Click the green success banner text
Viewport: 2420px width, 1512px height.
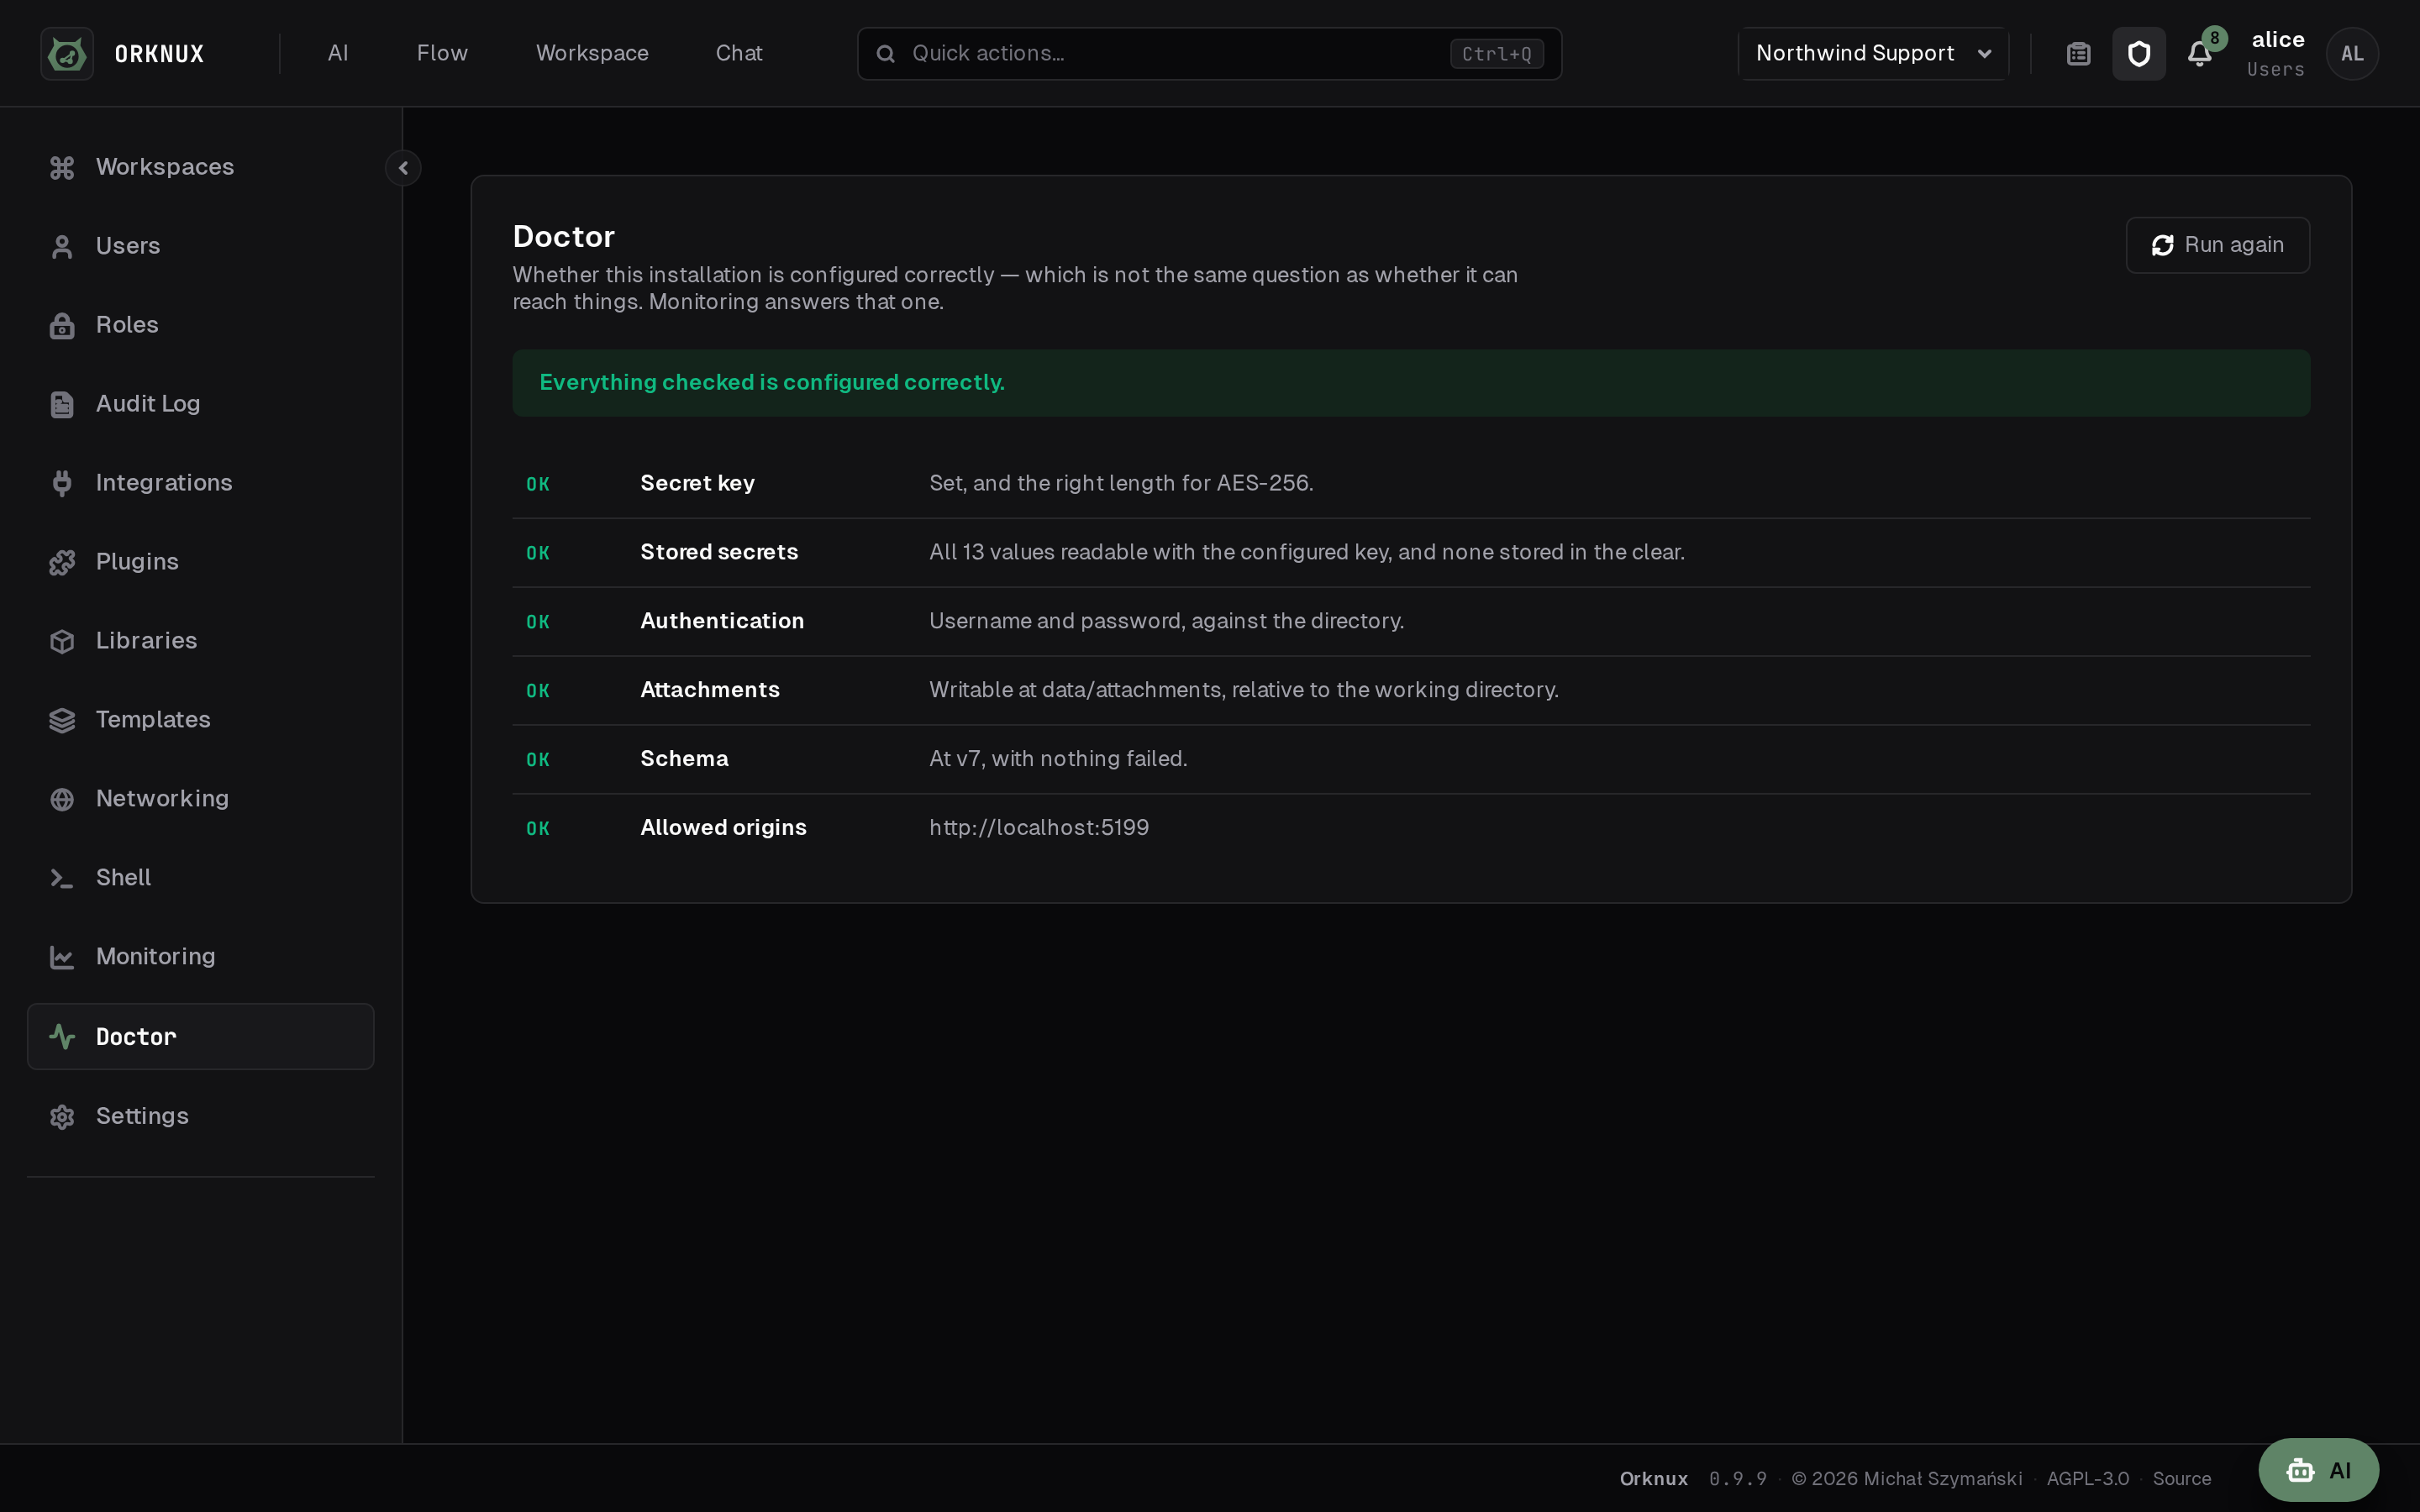[772, 383]
